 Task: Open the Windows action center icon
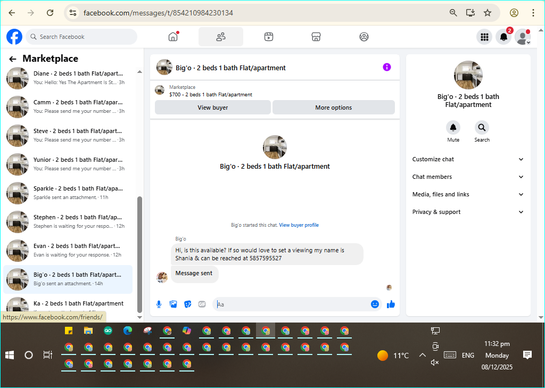pyautogui.click(x=527, y=355)
